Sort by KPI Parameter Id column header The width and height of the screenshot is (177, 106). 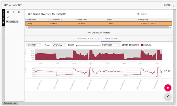click(x=55, y=20)
